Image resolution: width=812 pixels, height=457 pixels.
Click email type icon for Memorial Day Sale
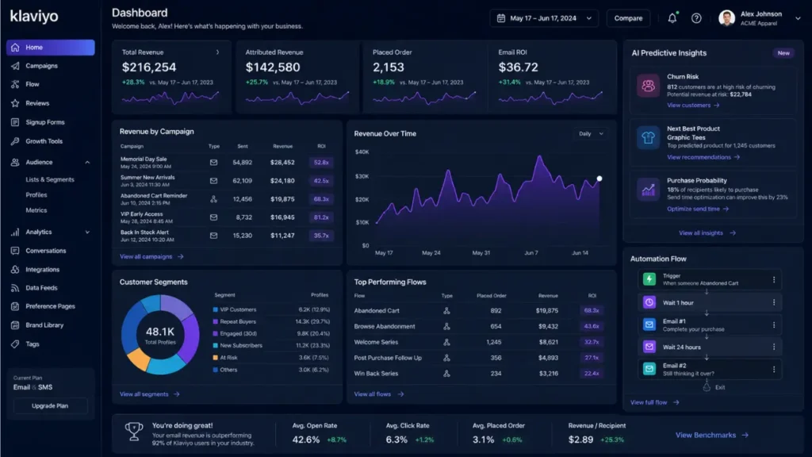pyautogui.click(x=213, y=162)
